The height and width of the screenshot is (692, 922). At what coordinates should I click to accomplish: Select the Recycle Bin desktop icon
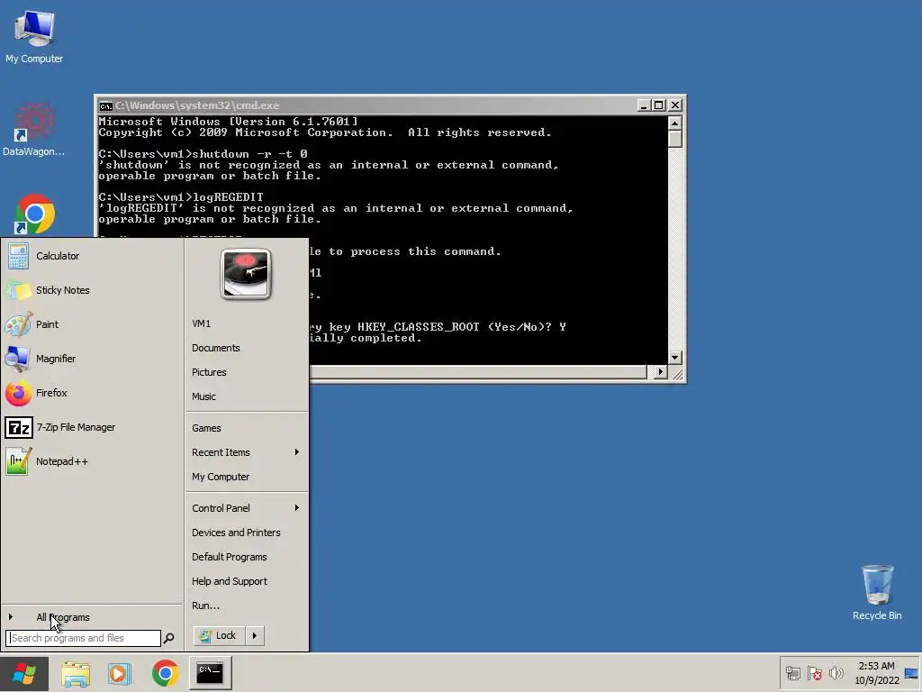tap(877, 592)
